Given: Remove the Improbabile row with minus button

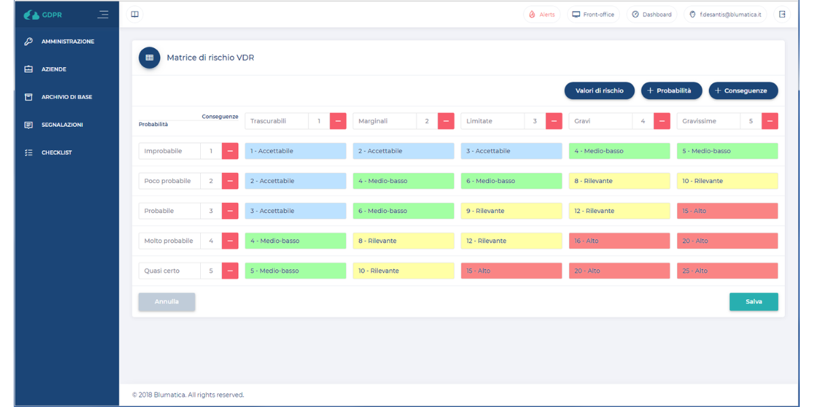Looking at the screenshot, I should coord(230,151).
